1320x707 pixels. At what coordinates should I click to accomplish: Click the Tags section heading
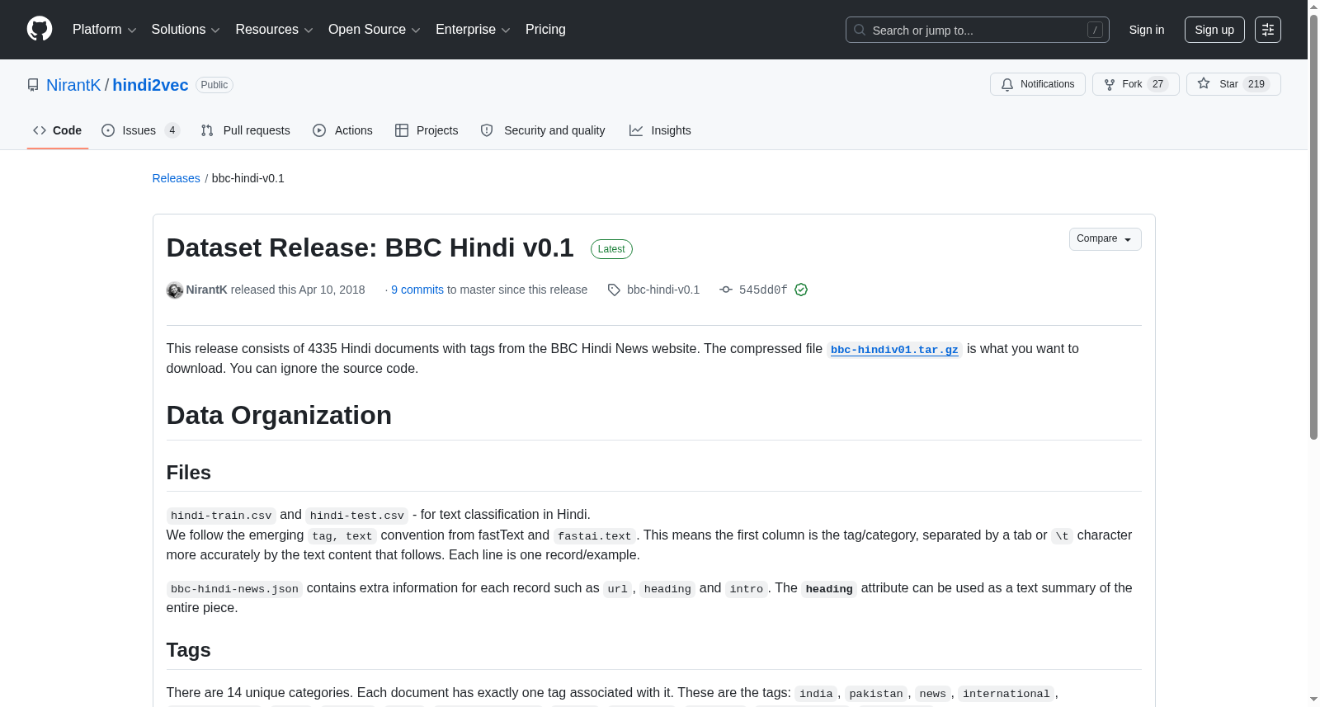coord(189,650)
